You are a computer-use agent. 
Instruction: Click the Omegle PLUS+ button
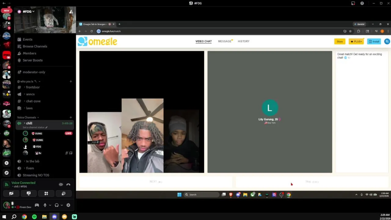(356, 42)
